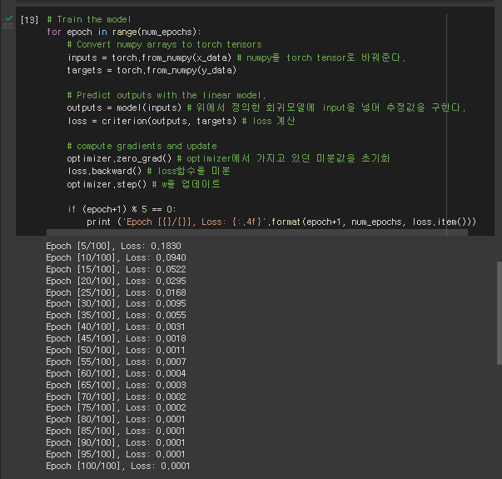Click output line 'Epoch [85/100], Loss: 0.0001'
The height and width of the screenshot is (479, 502).
[115, 431]
